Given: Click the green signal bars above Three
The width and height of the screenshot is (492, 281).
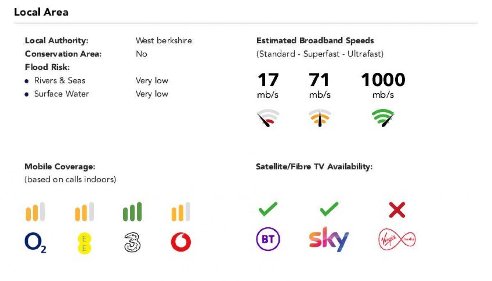Looking at the screenshot, I should [x=132, y=212].
